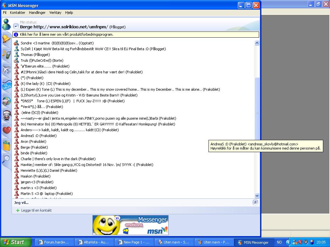Click the blue info icon in yellow bar
The width and height of the screenshot is (330, 247).
(x=16, y=34)
